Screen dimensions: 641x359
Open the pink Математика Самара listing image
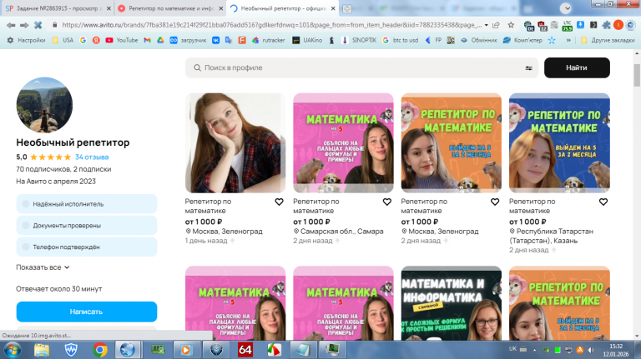click(x=343, y=142)
